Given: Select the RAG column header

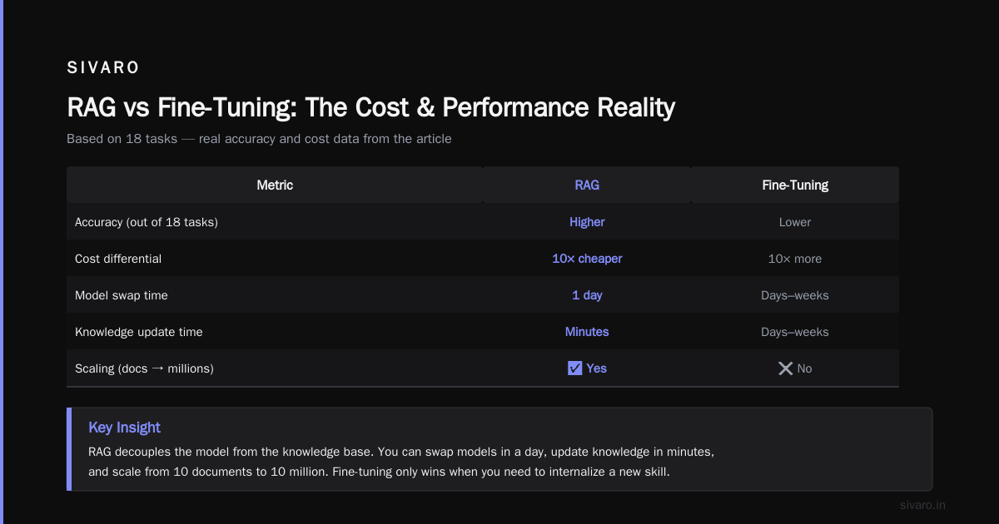Looking at the screenshot, I should point(587,185).
